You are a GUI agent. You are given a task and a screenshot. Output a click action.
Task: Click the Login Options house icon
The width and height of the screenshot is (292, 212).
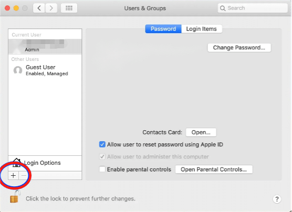coord(17,163)
